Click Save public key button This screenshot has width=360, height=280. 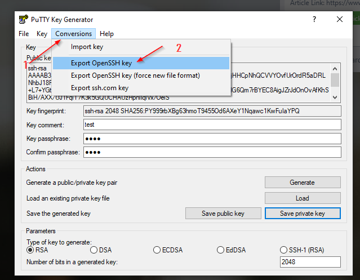223,214
